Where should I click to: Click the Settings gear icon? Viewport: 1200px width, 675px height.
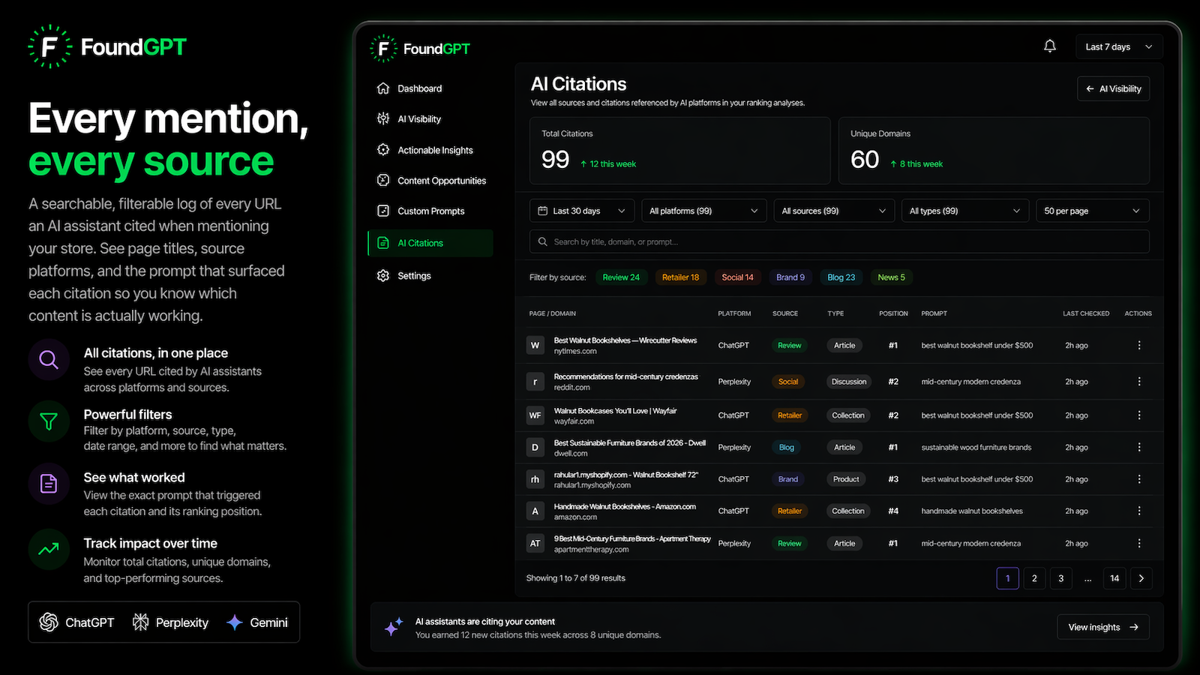(x=383, y=275)
